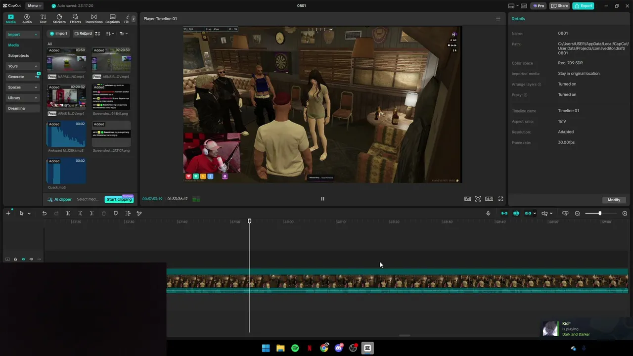The image size is (633, 356).
Task: Click the Start clipping button
Action: pos(119,199)
